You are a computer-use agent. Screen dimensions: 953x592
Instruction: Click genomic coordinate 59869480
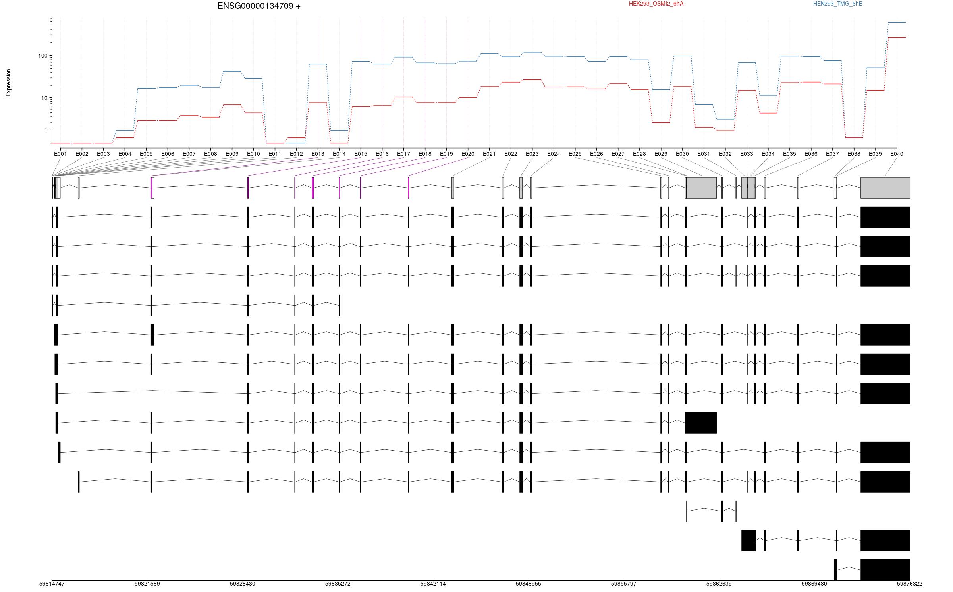814,584
